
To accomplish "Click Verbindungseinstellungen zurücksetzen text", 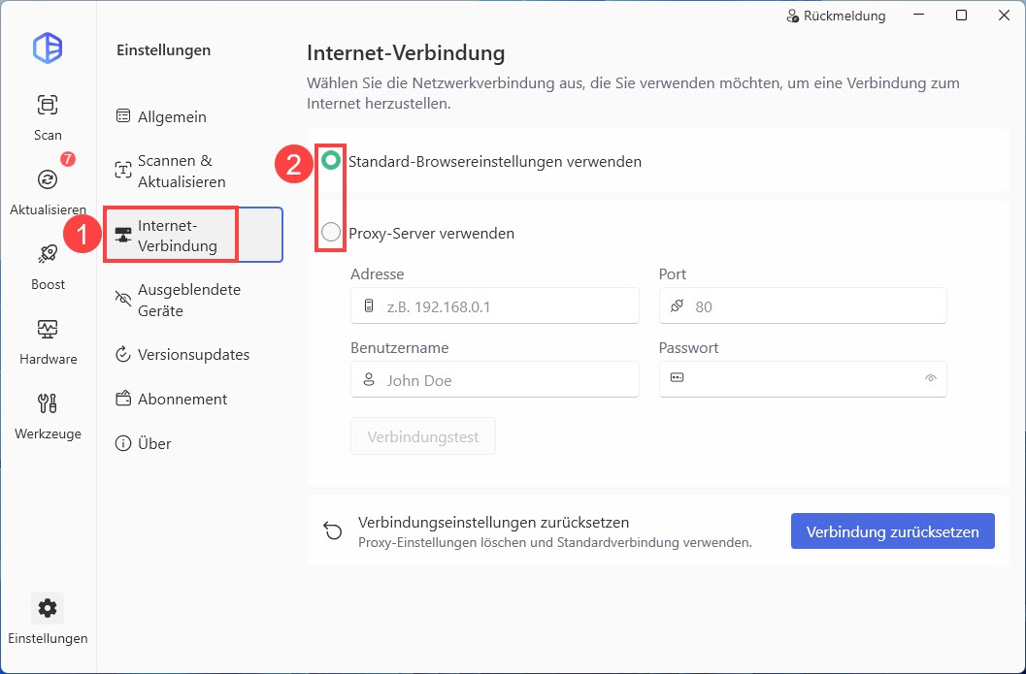I will click(x=493, y=523).
